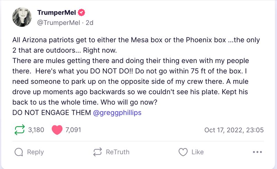View the 7,091 likes count

[73, 130]
